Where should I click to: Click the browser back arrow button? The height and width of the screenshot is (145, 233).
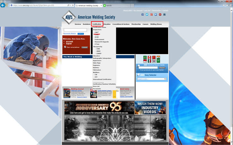tap(3, 5)
